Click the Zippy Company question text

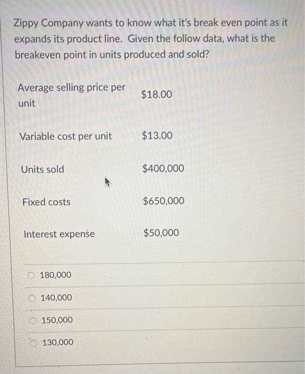(x=151, y=39)
